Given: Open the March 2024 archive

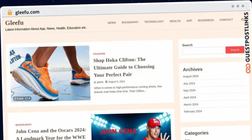Looking at the screenshot, I should 191,104.
